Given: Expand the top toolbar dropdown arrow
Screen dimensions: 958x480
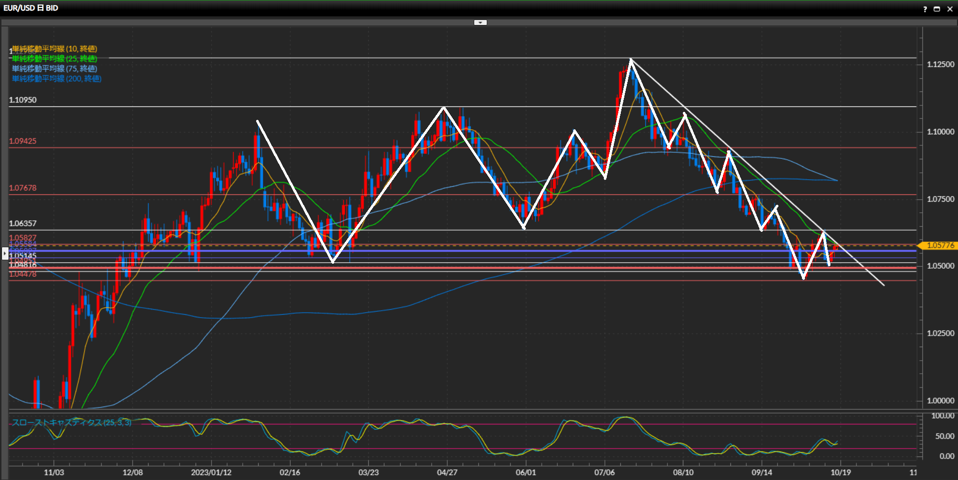Looking at the screenshot, I should 480,22.
